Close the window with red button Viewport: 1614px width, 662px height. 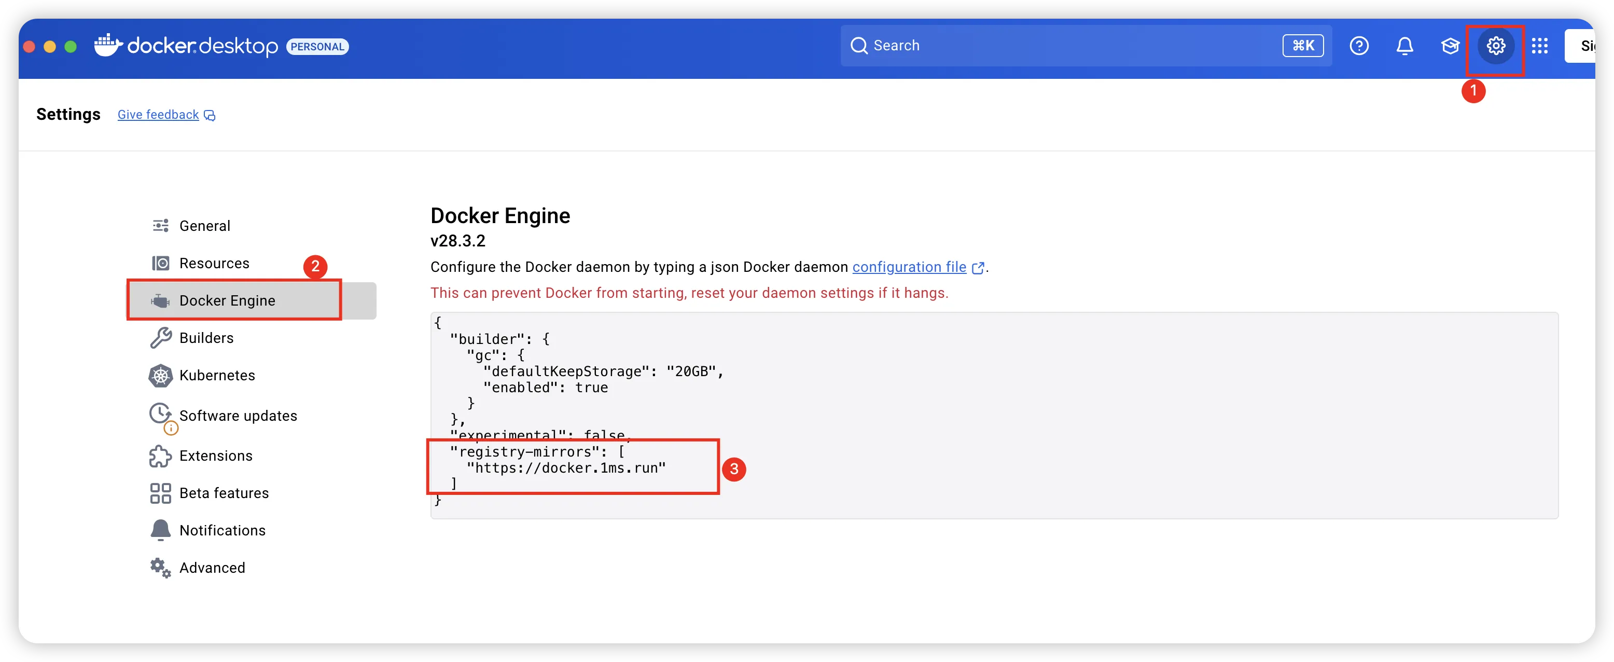29,46
